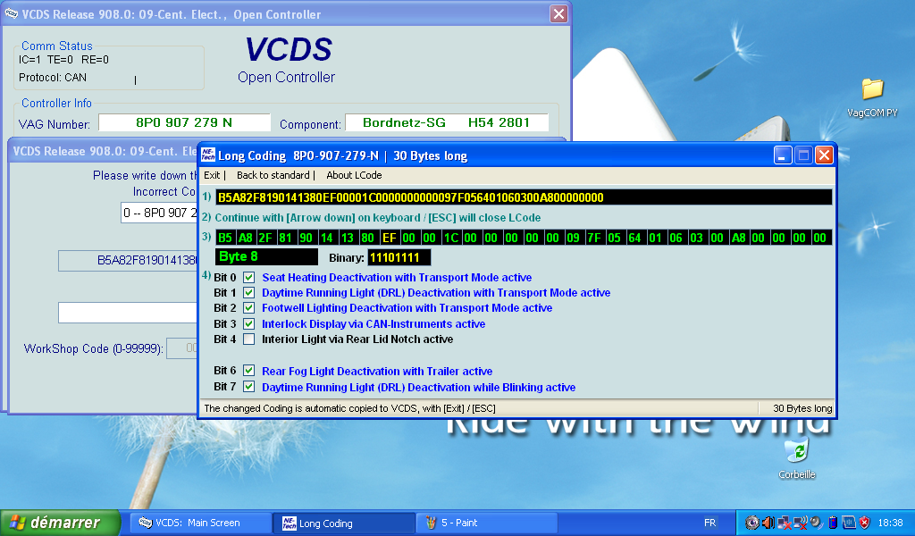
Task: Select byte 09 in byte row
Action: pyautogui.click(x=573, y=238)
